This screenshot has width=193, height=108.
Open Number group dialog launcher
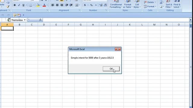tap(106, 10)
